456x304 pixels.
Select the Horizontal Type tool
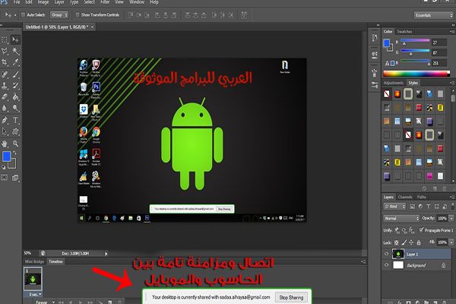15,120
